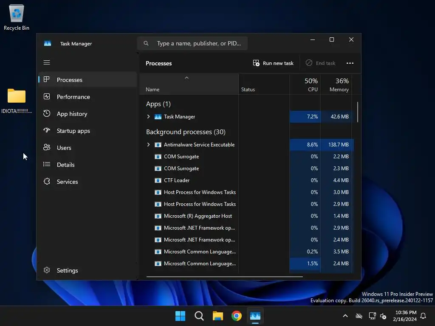This screenshot has width=435, height=326.
Task: Click Task Manager icon in taskbar
Action: click(x=255, y=316)
